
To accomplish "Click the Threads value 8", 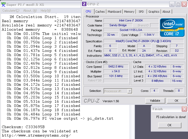I will pos(179,91).
